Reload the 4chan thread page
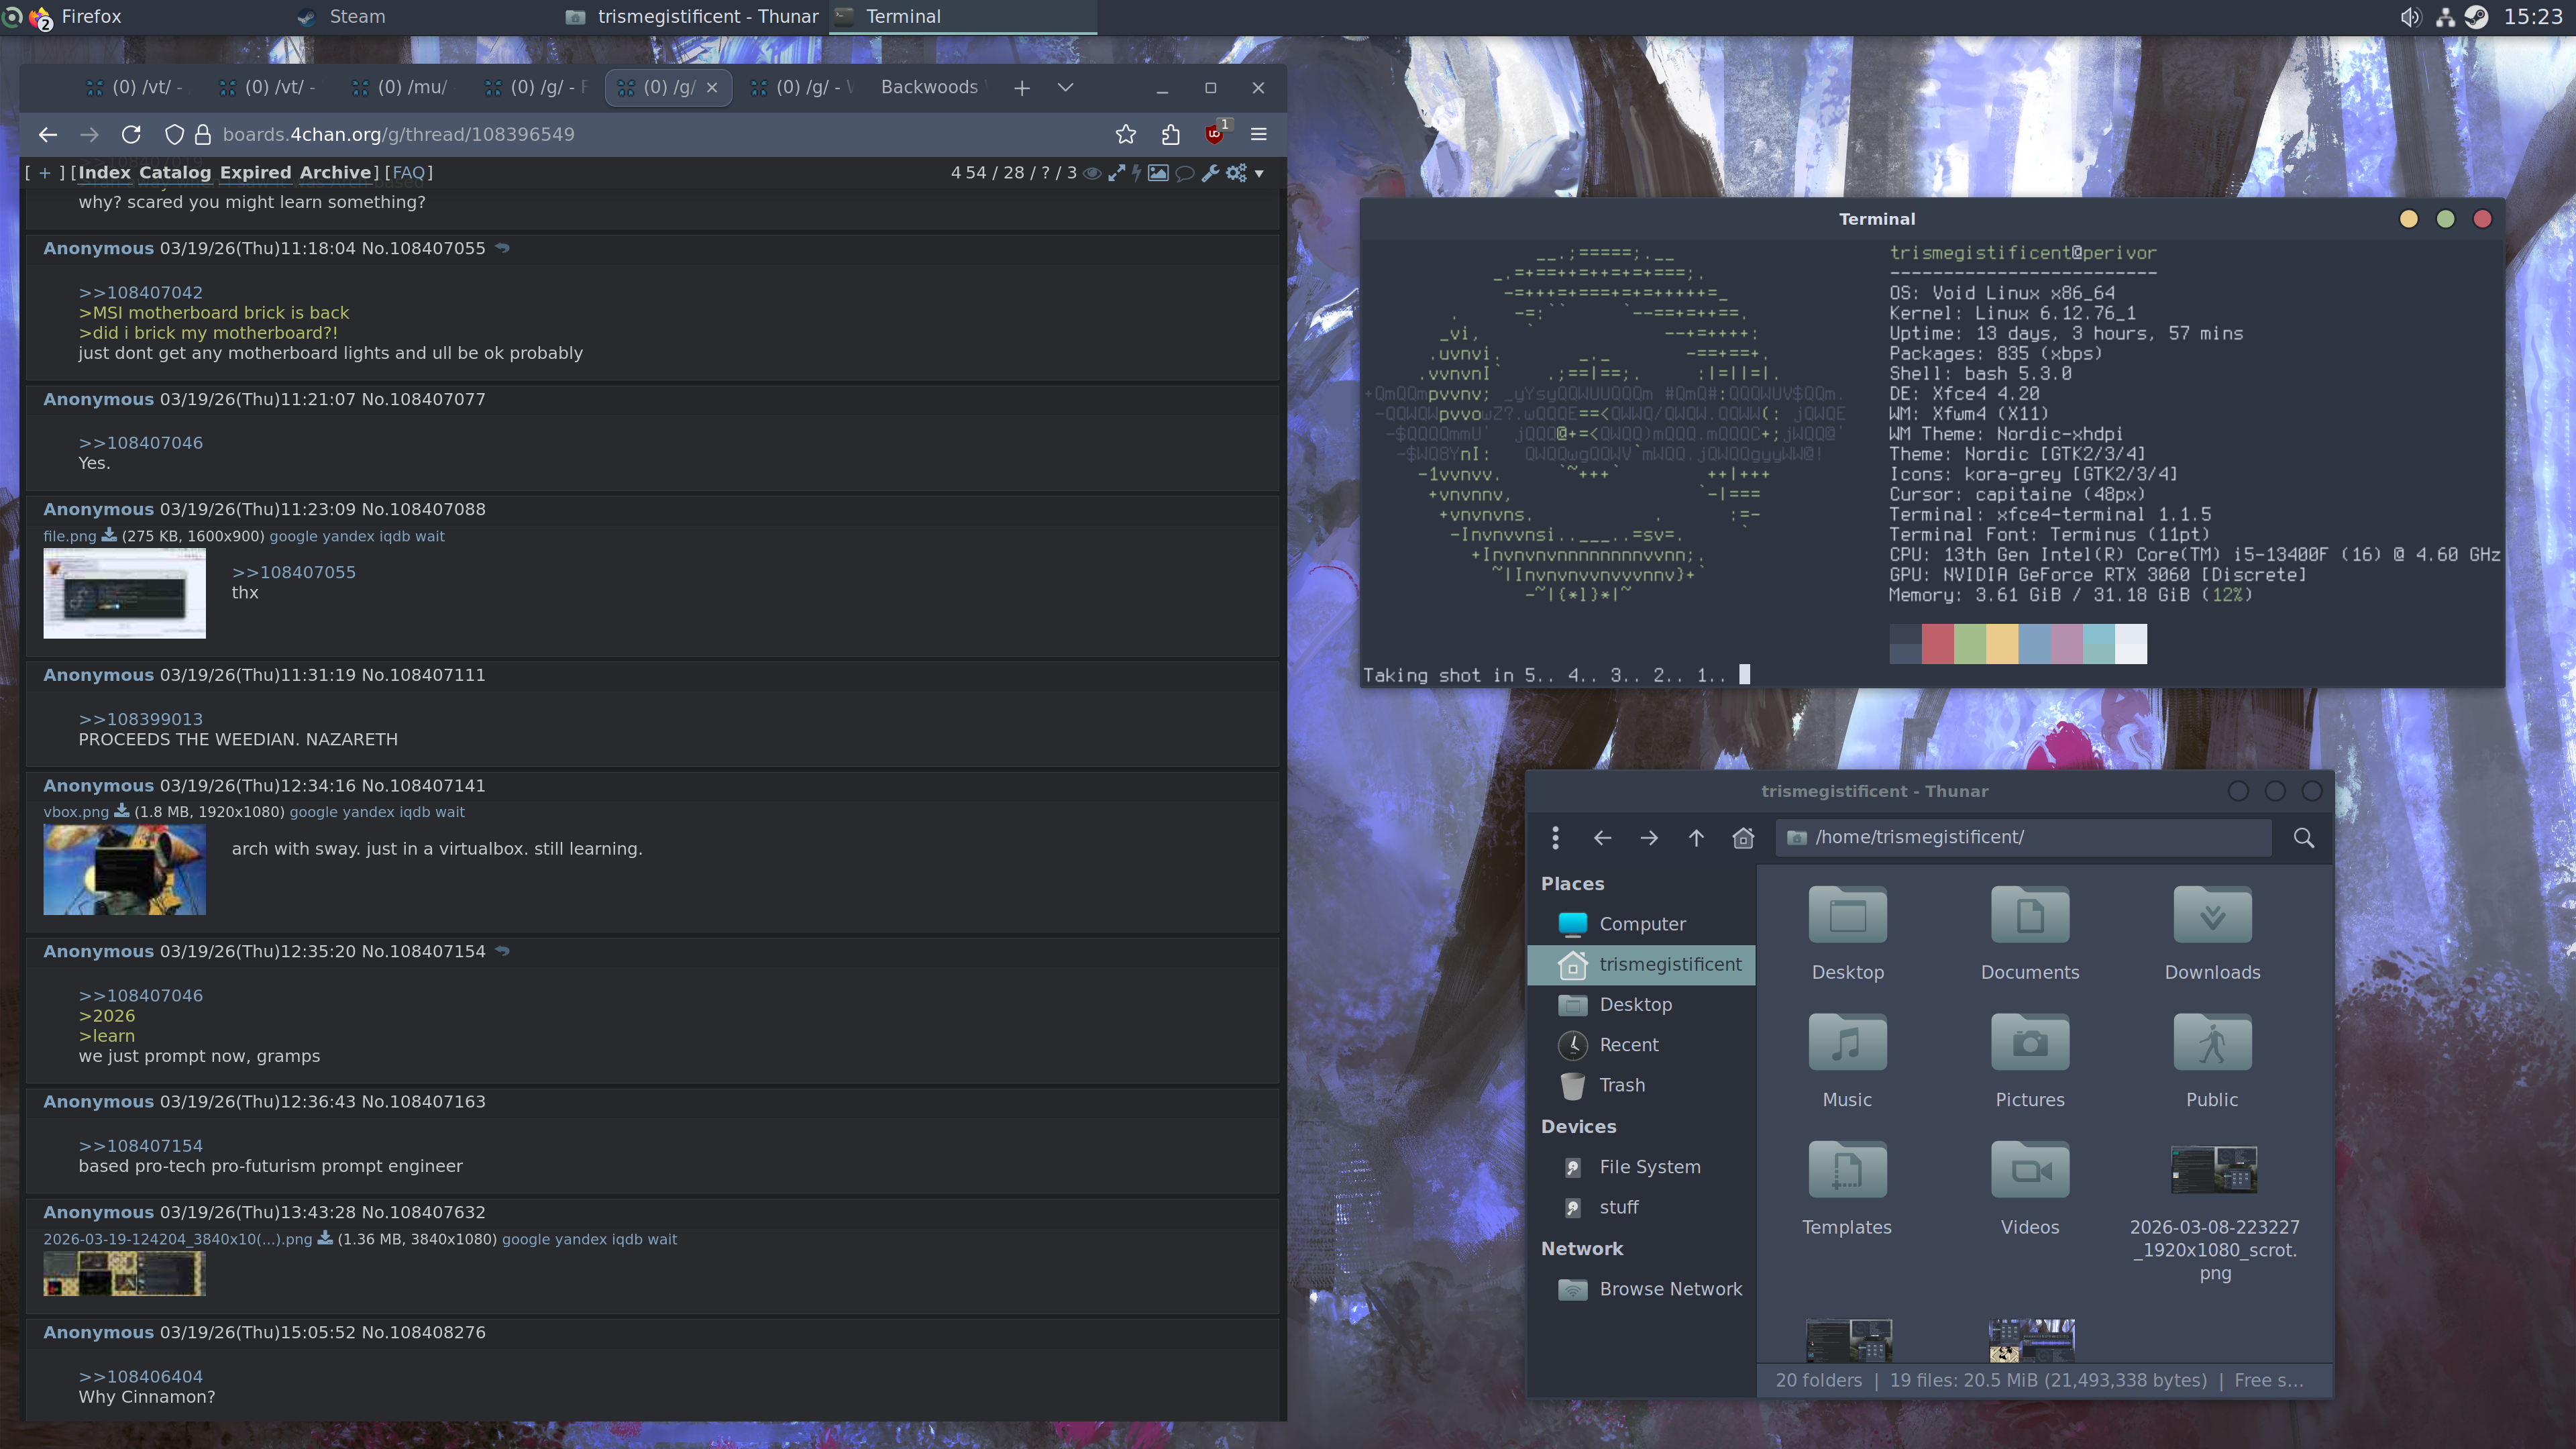Image resolution: width=2576 pixels, height=1449 pixels. click(x=131, y=134)
